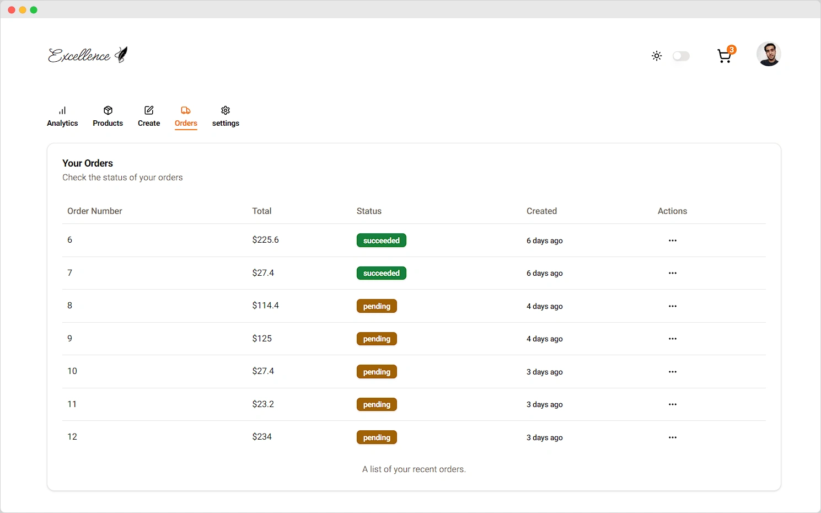
Task: Select the $23.2 total cell
Action: [x=263, y=404]
